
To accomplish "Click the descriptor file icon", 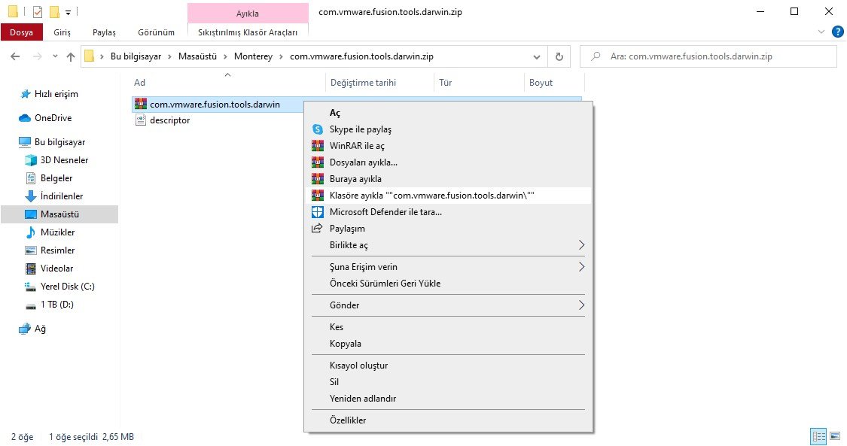I will click(x=141, y=120).
